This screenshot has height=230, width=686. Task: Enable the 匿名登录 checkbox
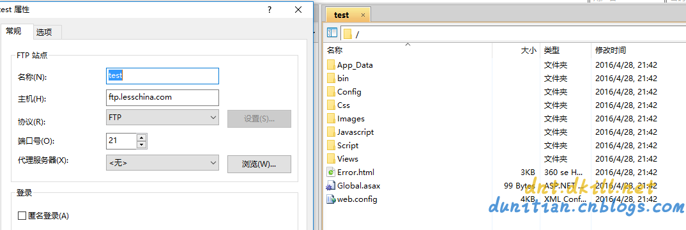[22, 215]
